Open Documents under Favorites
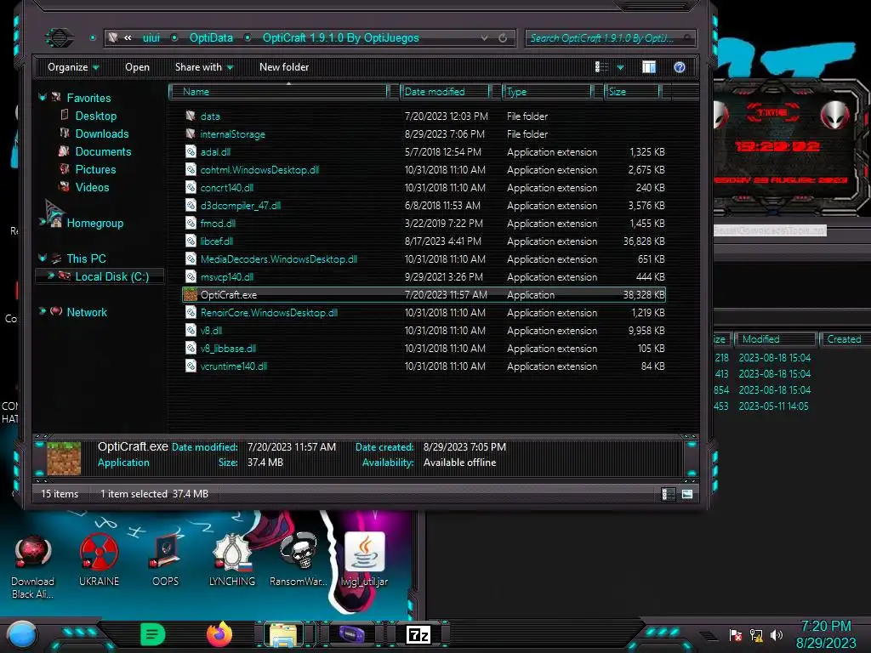Screen dimensions: 871x653 click(x=103, y=151)
